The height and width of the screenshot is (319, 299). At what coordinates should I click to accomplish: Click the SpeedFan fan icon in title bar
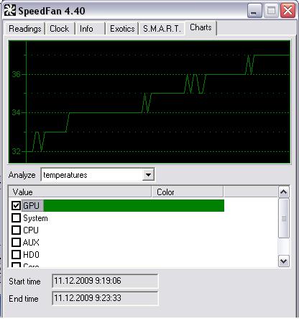pyautogui.click(x=10, y=11)
